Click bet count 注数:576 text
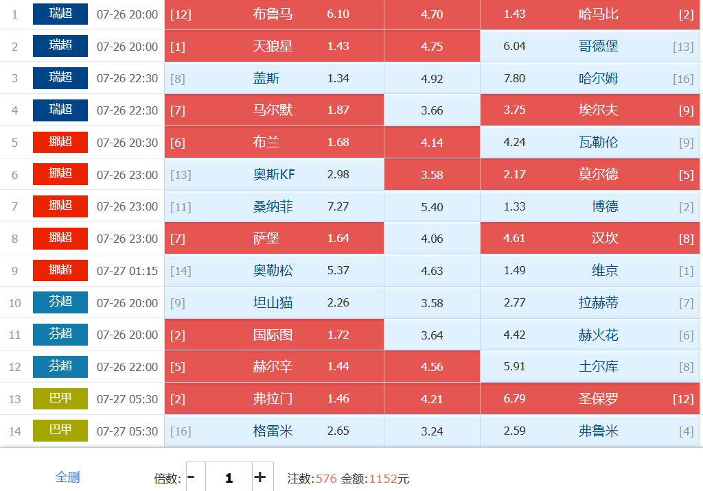 [312, 479]
